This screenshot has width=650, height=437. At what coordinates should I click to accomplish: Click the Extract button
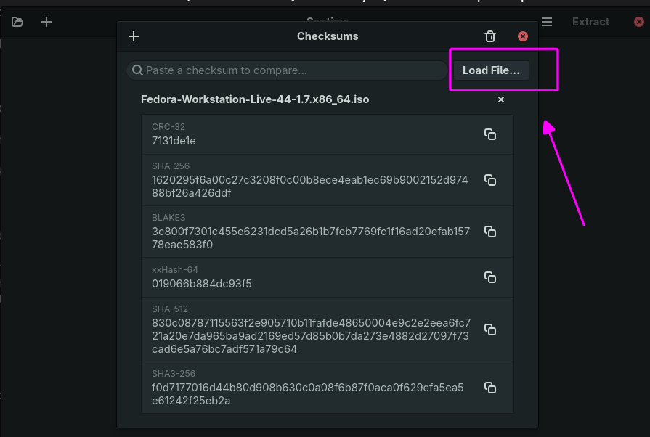pos(590,22)
